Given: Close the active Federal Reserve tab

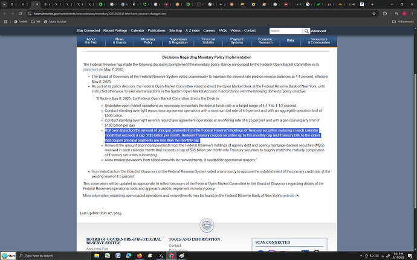Looking at the screenshot, I should [37, 4].
